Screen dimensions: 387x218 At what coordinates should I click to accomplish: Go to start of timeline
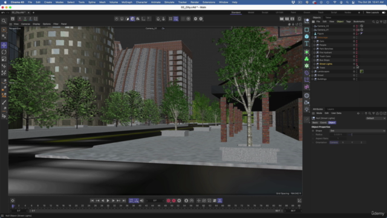click(92, 200)
